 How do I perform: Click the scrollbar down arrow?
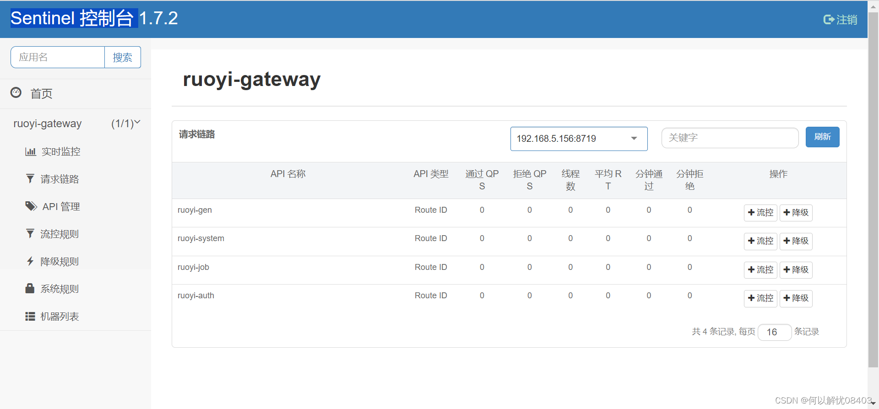(x=873, y=403)
